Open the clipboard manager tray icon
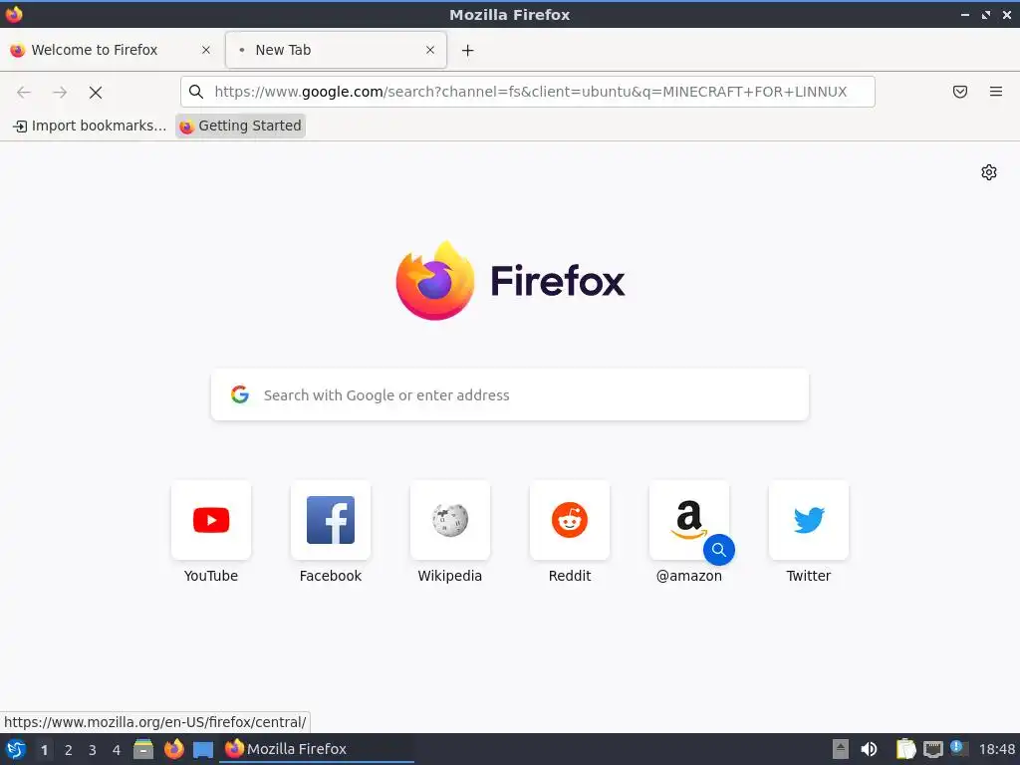This screenshot has height=765, width=1020. (905, 749)
